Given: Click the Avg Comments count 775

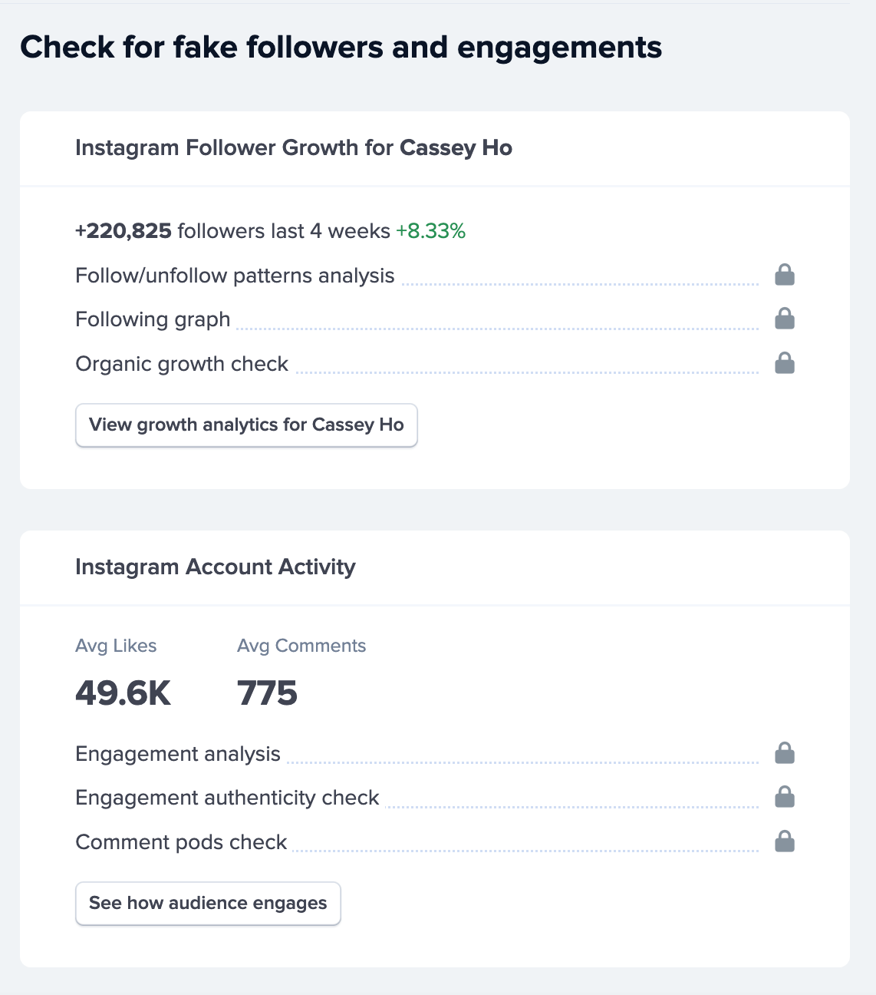Looking at the screenshot, I should click(x=268, y=692).
